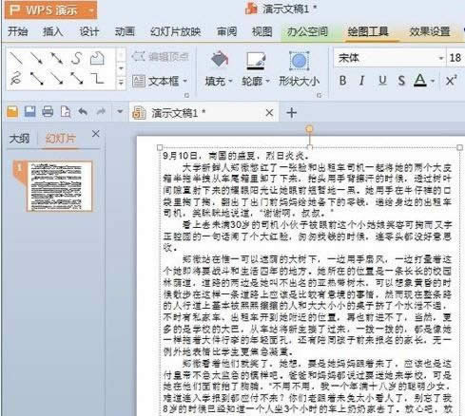Add a new document tab with plus
The width and height of the screenshot is (465, 416).
coord(292,113)
